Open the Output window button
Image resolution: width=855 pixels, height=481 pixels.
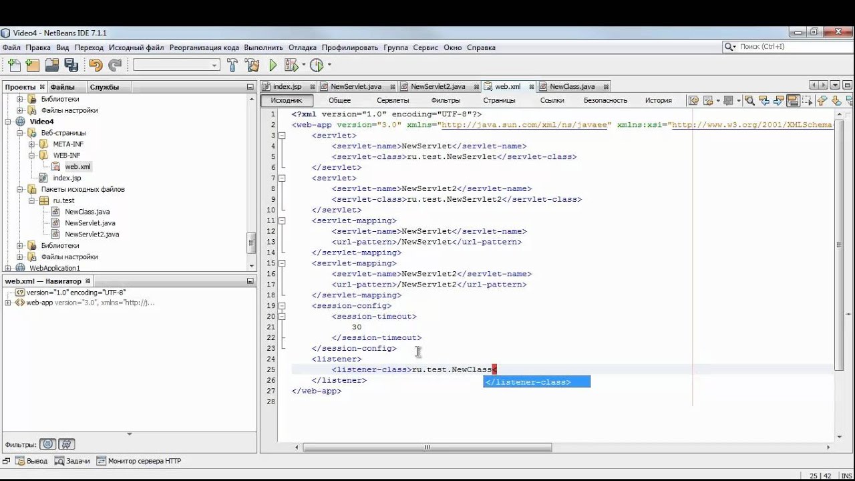pyautogui.click(x=31, y=461)
